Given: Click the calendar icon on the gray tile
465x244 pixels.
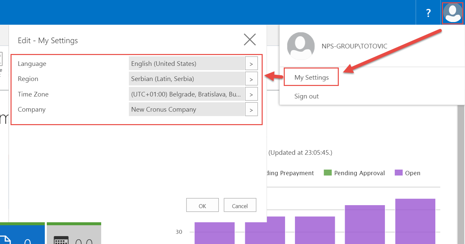Looking at the screenshot, I should click(x=61, y=241).
